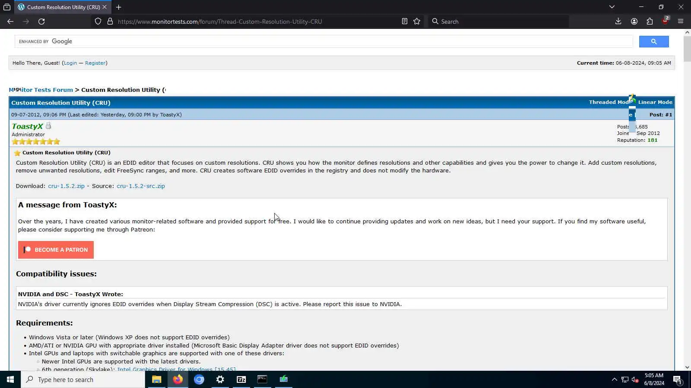Image resolution: width=691 pixels, height=388 pixels.
Task: Click Become a Patron button
Action: coord(56,250)
